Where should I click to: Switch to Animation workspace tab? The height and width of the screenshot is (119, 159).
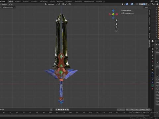tap(60, 2)
